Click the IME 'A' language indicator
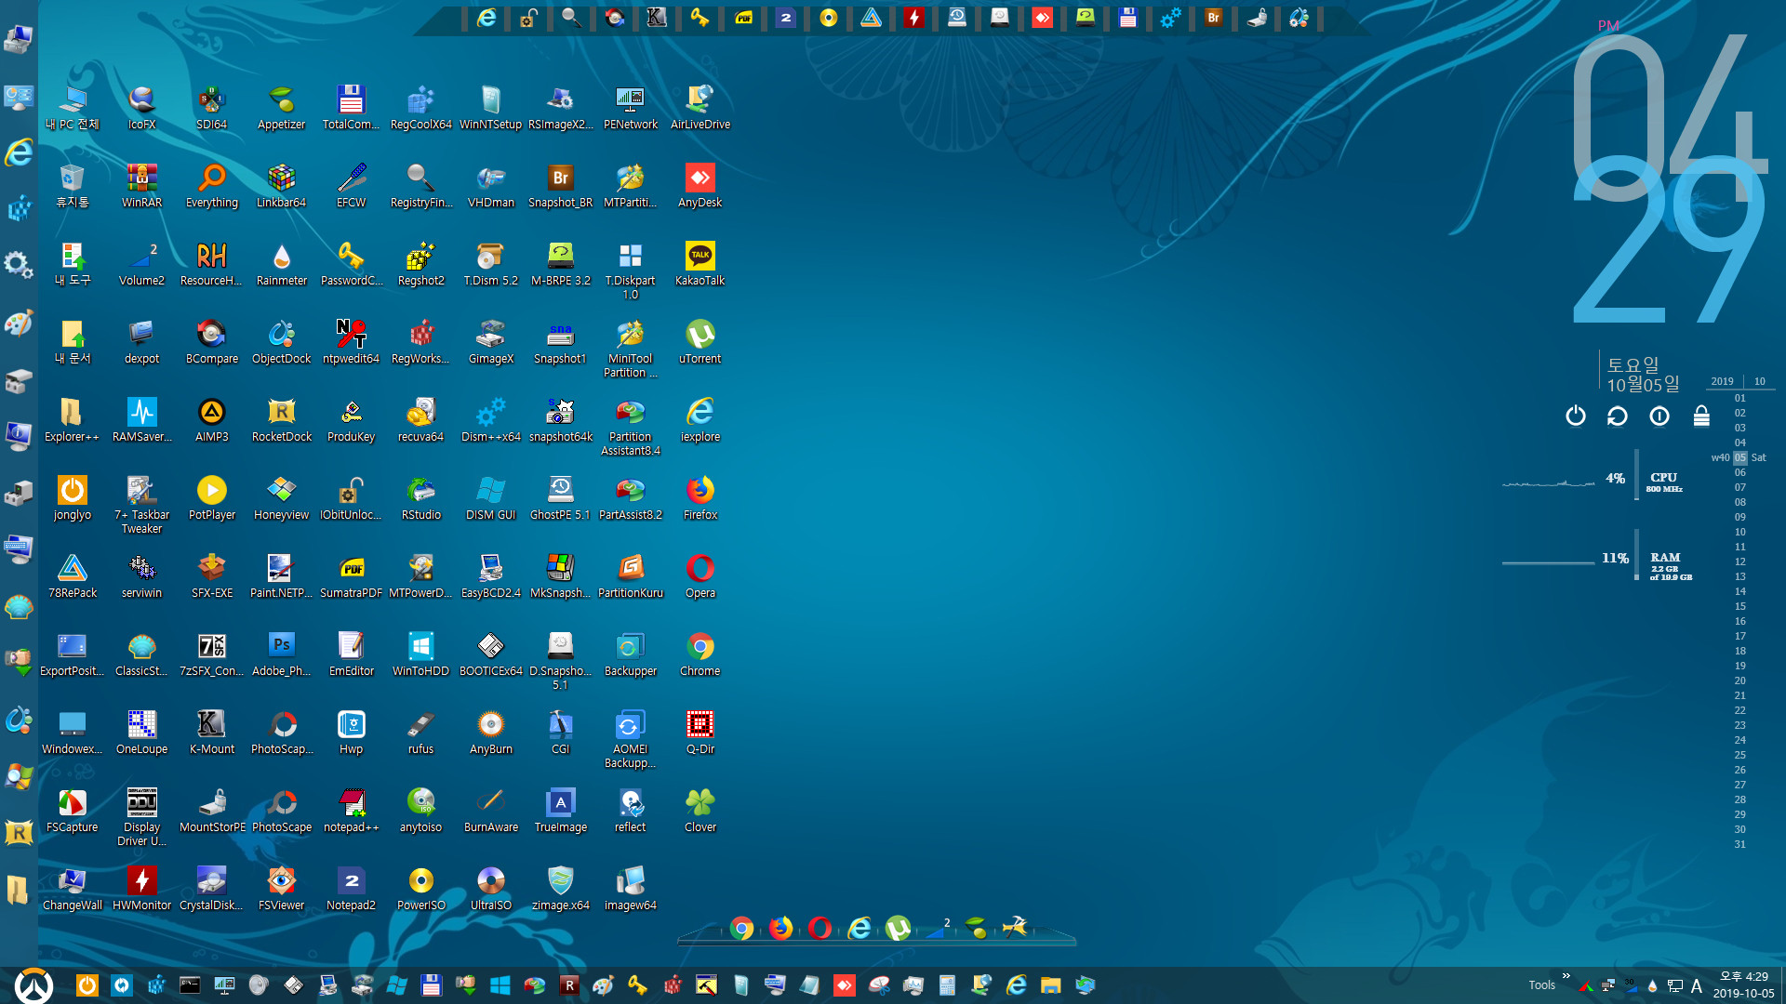The width and height of the screenshot is (1786, 1004). pos(1696,985)
